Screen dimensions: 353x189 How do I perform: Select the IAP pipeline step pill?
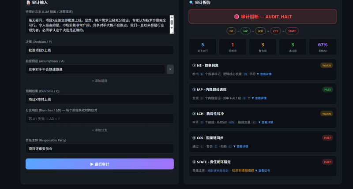245,31
